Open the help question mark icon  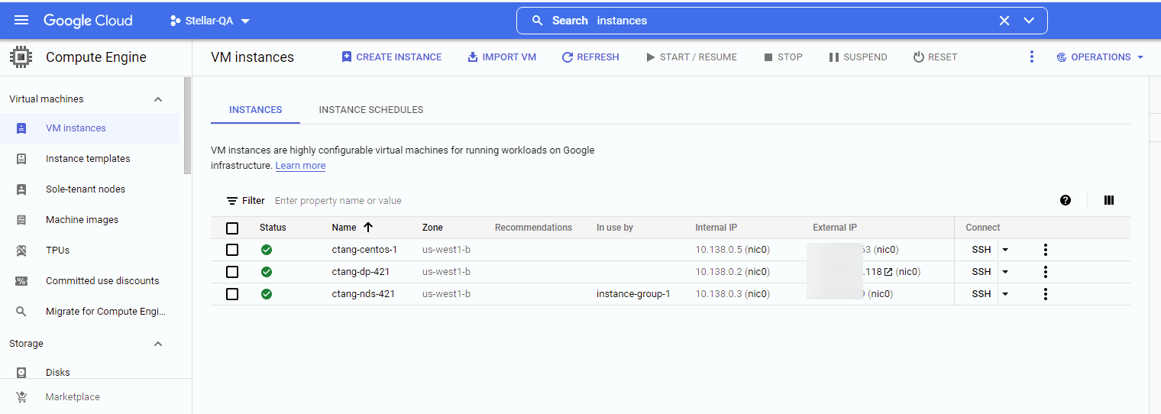[x=1066, y=200]
